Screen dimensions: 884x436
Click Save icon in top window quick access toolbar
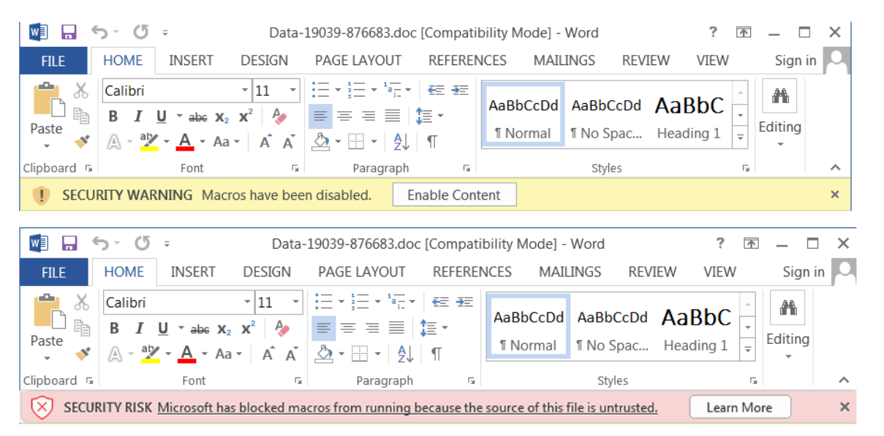(x=69, y=32)
